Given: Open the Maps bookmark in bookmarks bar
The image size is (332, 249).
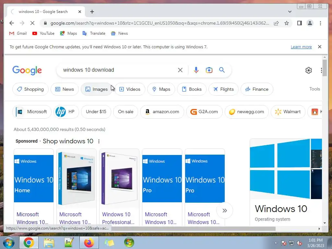Looking at the screenshot, I should coord(68,33).
